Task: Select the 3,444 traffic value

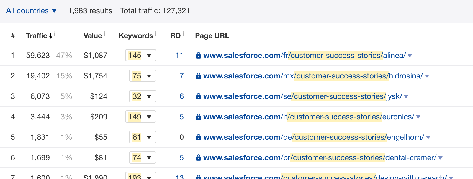Action: [40, 117]
